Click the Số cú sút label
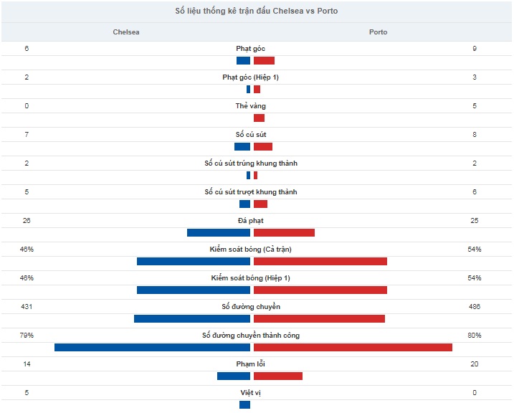Image resolution: width=514 pixels, height=413 pixels. (251, 134)
